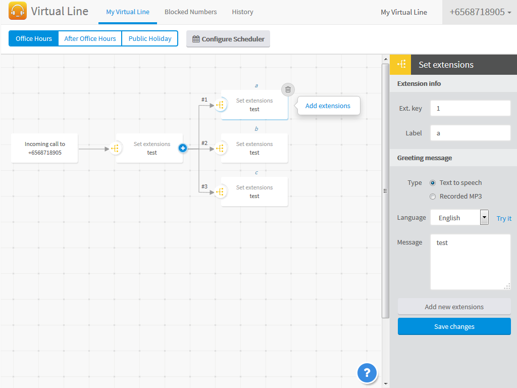Click the extension icon on node #1
Viewport: 517px width, 388px height.
[220, 105]
